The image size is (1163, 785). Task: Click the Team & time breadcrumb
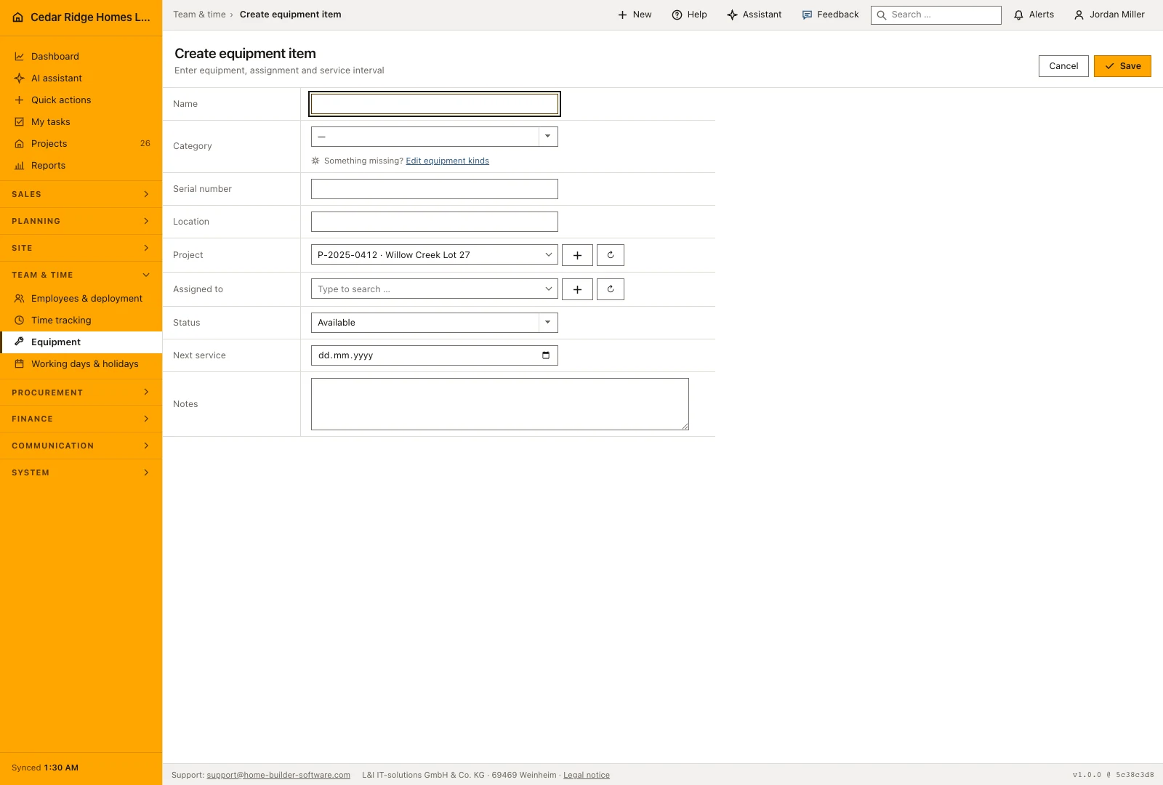point(199,15)
